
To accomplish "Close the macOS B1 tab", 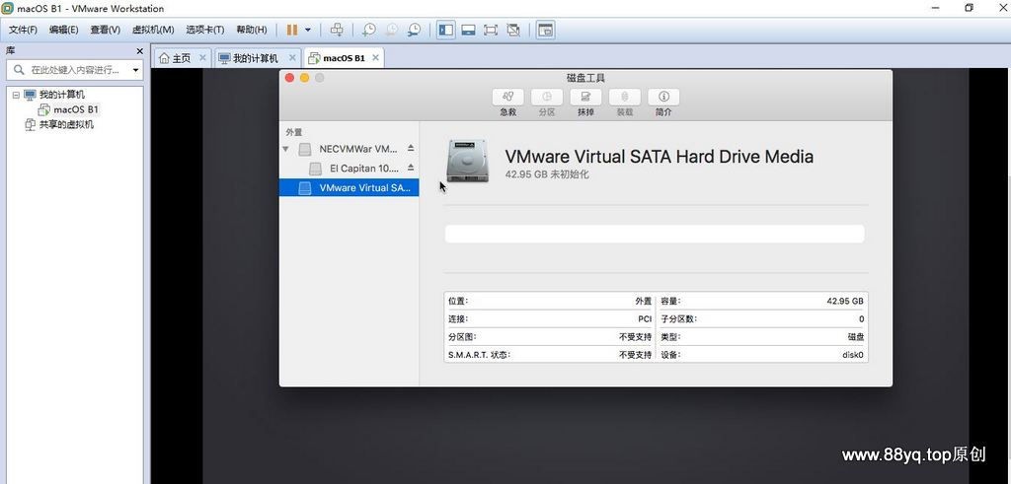I will pyautogui.click(x=376, y=57).
